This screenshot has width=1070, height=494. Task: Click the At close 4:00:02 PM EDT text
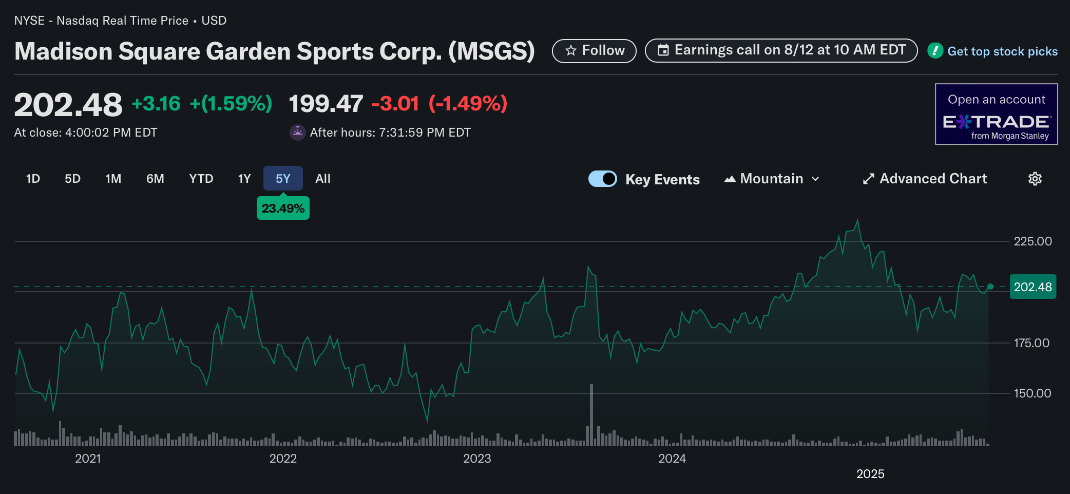coord(86,132)
